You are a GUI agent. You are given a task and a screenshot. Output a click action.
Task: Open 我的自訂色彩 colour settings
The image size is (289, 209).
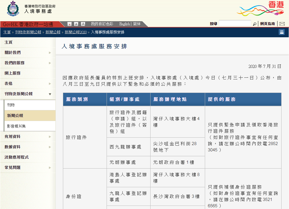102,24
